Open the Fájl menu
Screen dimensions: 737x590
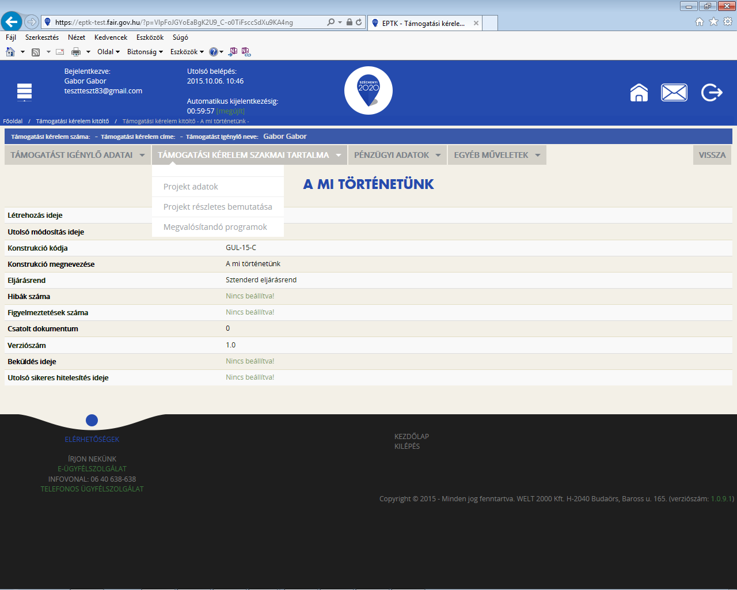pos(11,37)
